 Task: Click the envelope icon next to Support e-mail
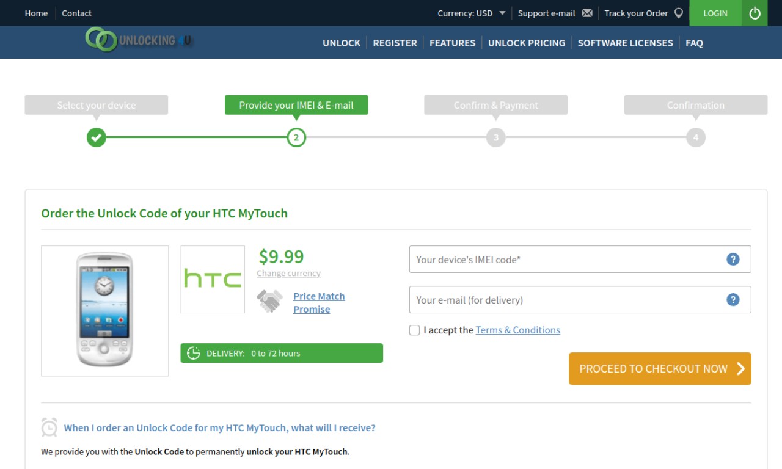(x=587, y=13)
